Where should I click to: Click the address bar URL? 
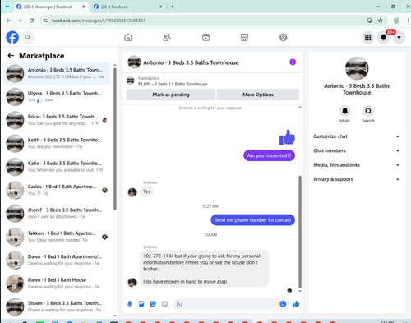click(99, 21)
